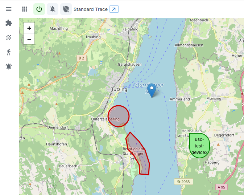Click the B 2 road sign
Viewport: 244px width, 195px height.
pos(81,58)
